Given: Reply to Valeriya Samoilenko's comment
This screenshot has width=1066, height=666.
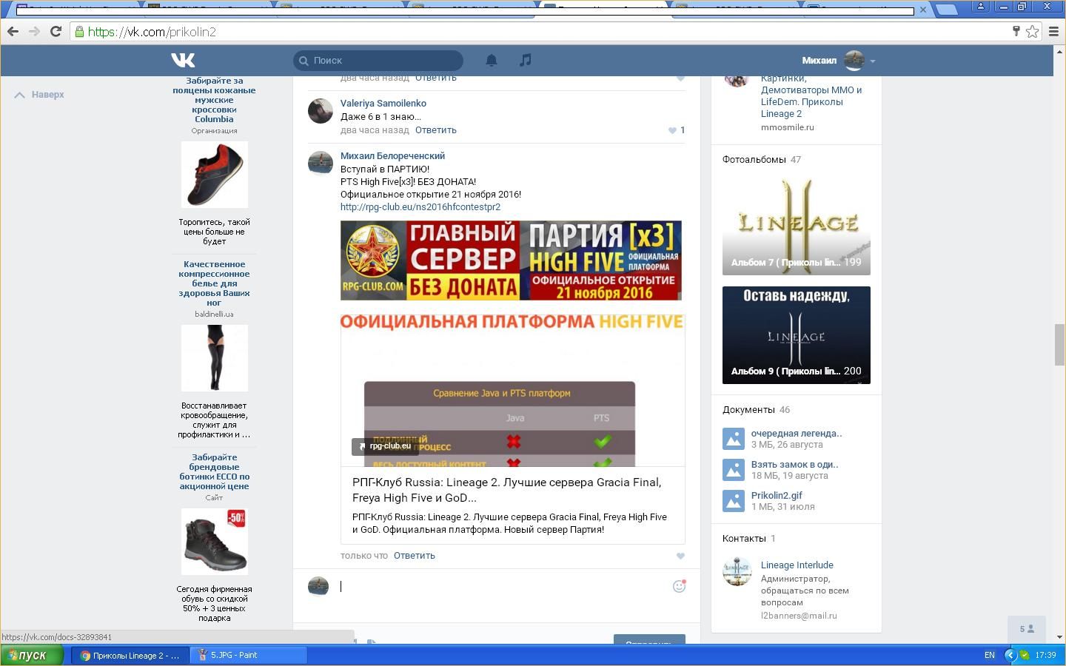Looking at the screenshot, I should coord(435,130).
